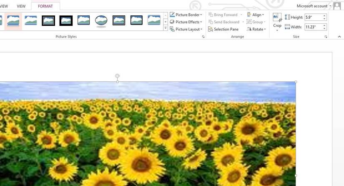Viewport: 344px width, 186px height.
Task: Open the Rotate dropdown
Action: click(256, 29)
